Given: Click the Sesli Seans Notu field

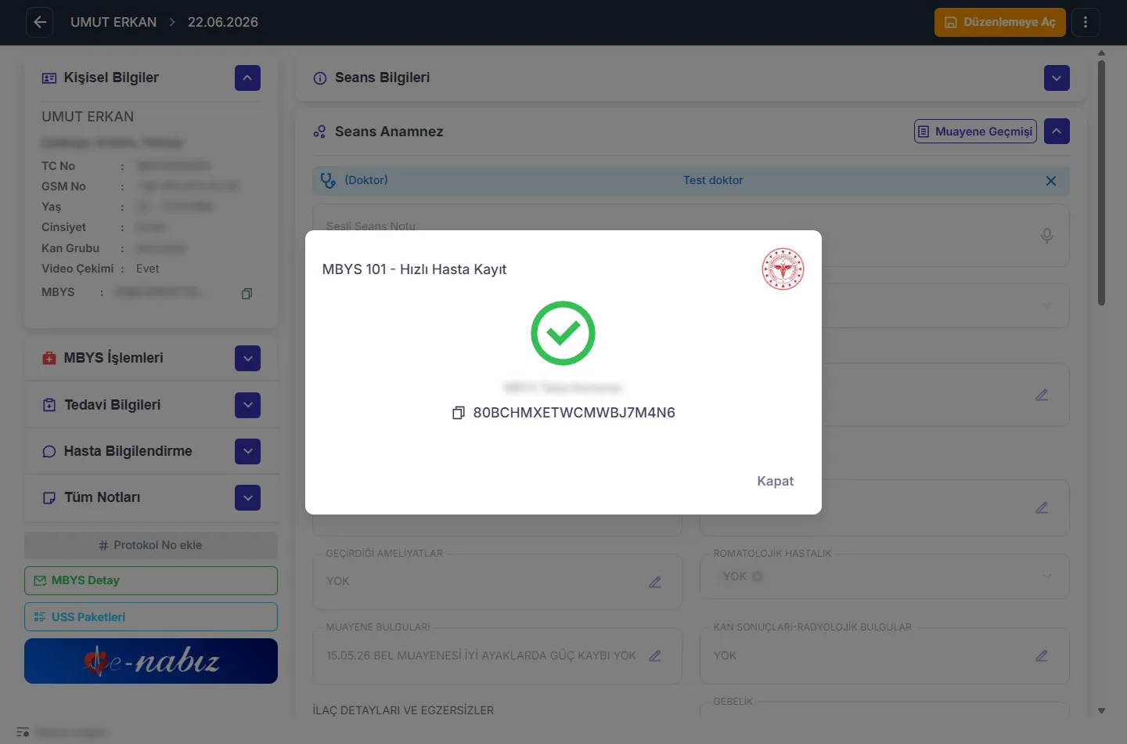Looking at the screenshot, I should [690, 236].
